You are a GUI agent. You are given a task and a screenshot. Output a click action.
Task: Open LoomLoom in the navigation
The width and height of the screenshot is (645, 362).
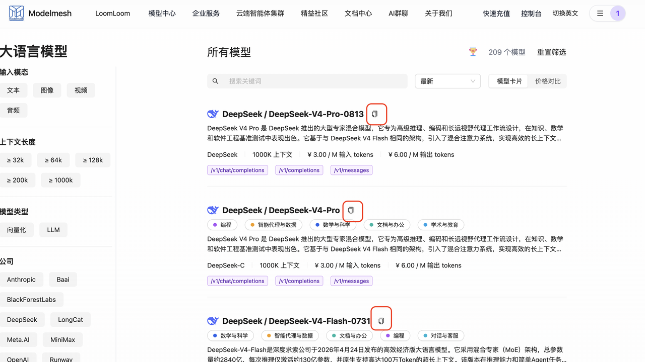click(113, 14)
